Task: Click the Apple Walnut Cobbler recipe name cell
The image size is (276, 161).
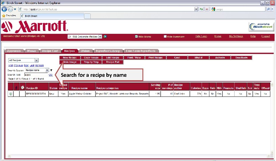Action: pos(82,94)
